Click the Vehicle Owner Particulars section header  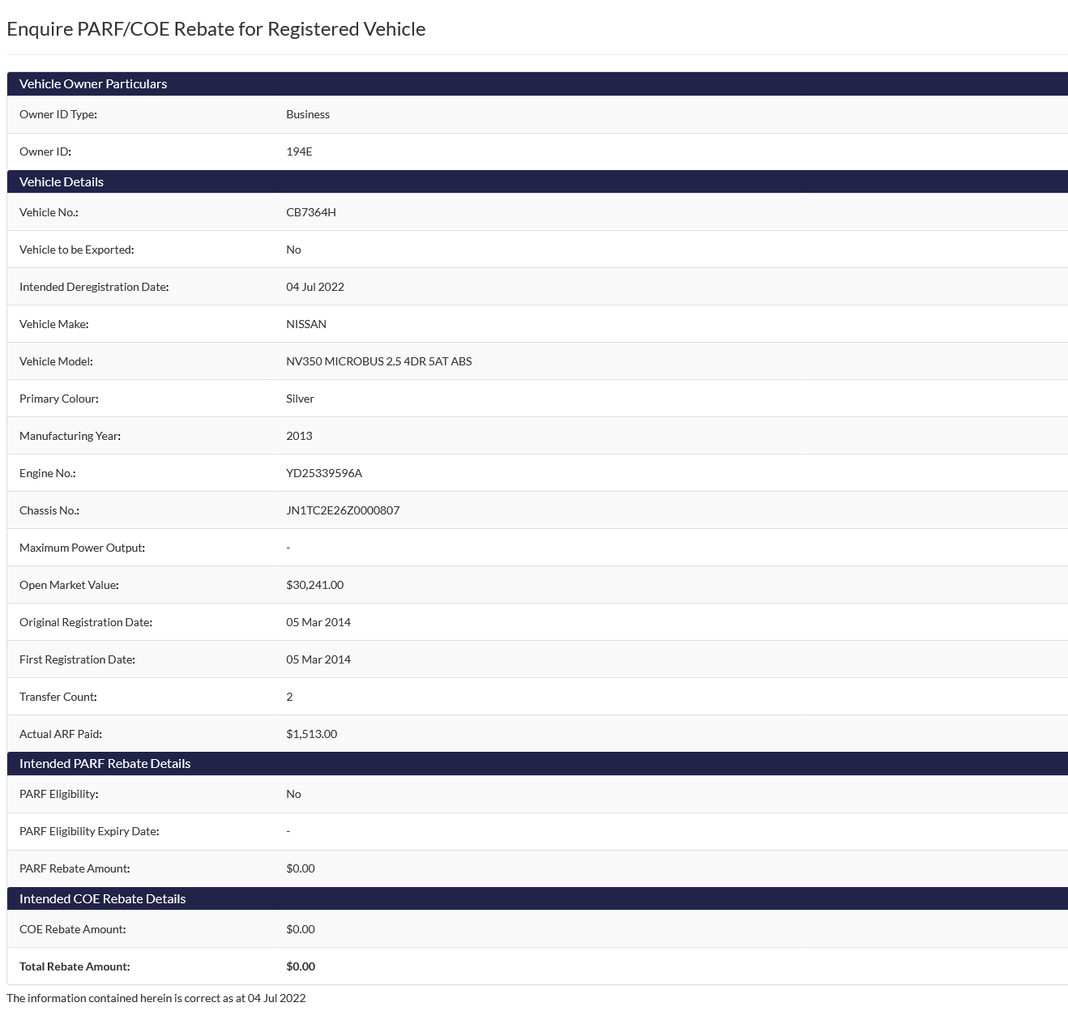point(93,84)
